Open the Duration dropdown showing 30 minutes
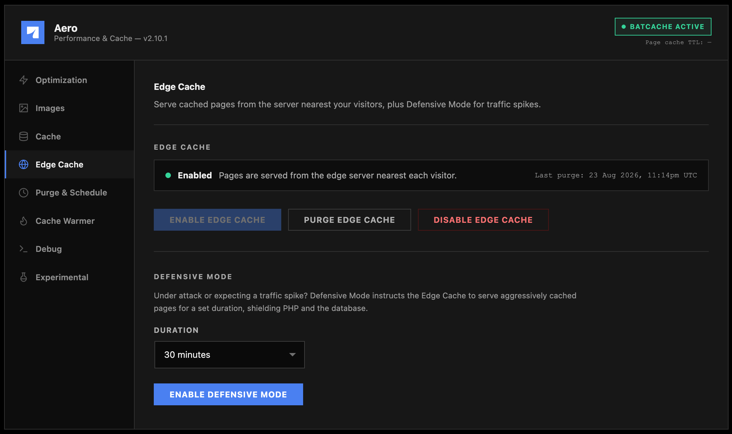732x434 pixels. click(x=229, y=355)
